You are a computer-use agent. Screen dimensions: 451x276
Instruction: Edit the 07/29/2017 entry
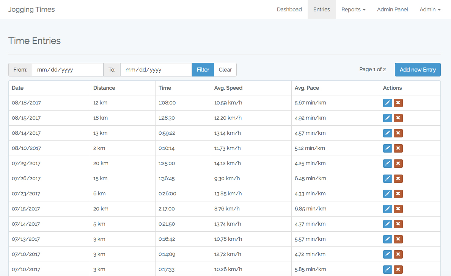click(x=387, y=164)
